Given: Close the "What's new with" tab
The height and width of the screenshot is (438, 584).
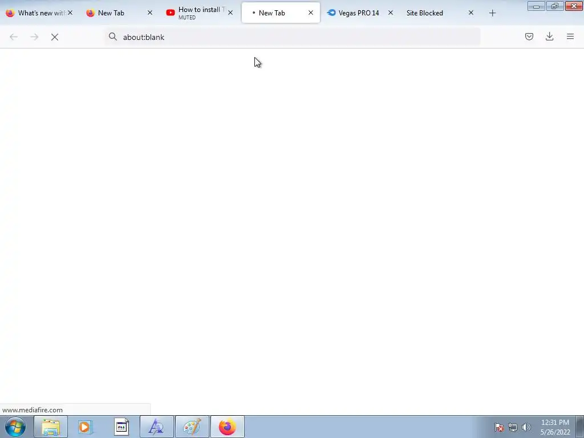Looking at the screenshot, I should coord(70,13).
